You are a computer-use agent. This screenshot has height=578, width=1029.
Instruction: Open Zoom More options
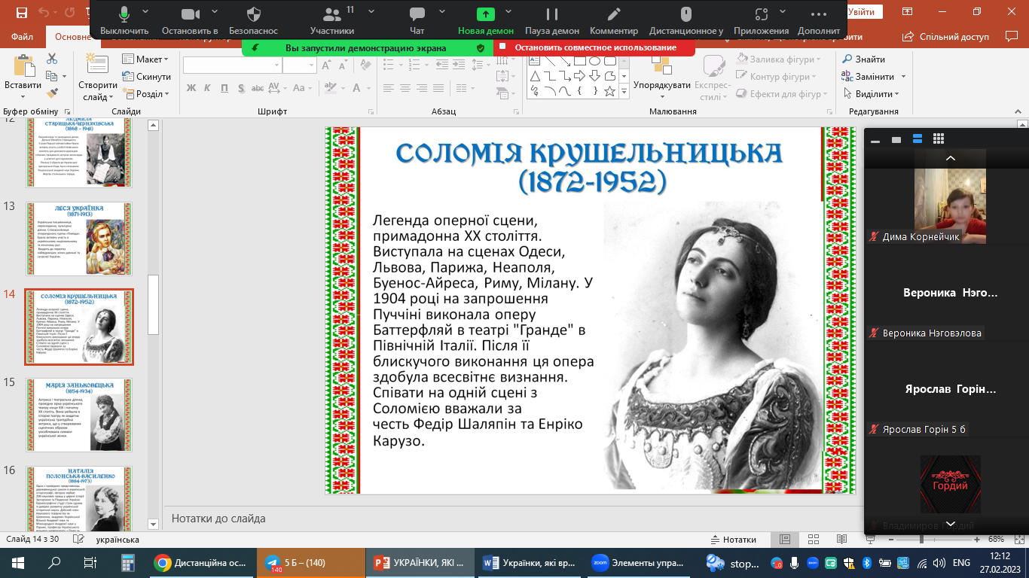tap(819, 21)
